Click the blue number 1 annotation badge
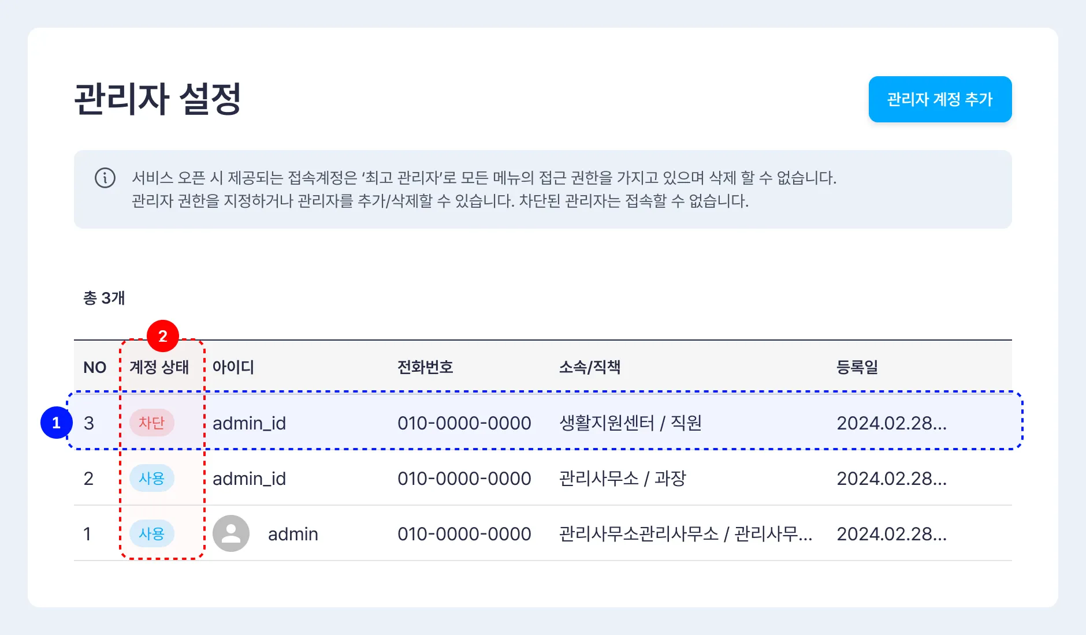This screenshot has height=635, width=1086. pos(56,423)
